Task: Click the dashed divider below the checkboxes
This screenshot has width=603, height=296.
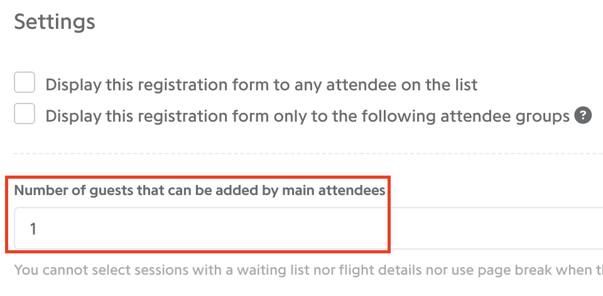Action: [x=308, y=154]
